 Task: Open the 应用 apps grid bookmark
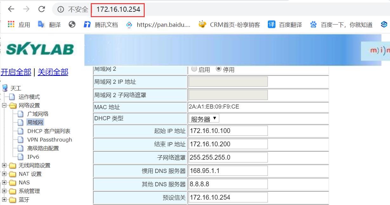[19, 24]
